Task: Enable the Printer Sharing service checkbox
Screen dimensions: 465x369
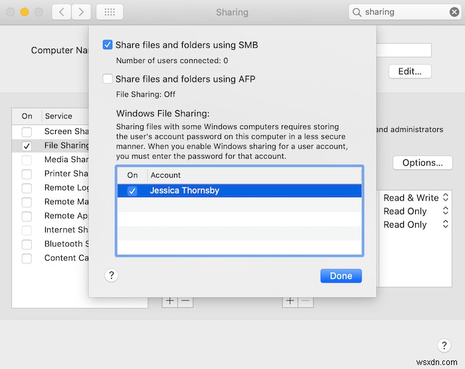Action: point(27,174)
